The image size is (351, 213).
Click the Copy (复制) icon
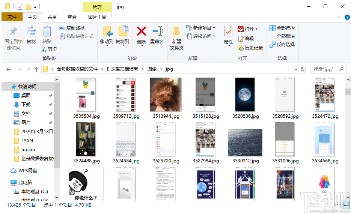coord(31,31)
